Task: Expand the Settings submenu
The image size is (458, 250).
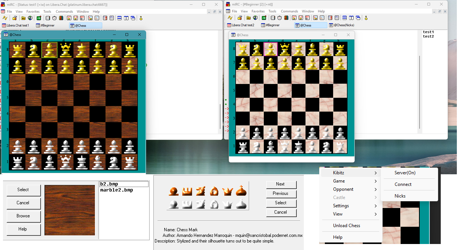Action: click(x=351, y=206)
